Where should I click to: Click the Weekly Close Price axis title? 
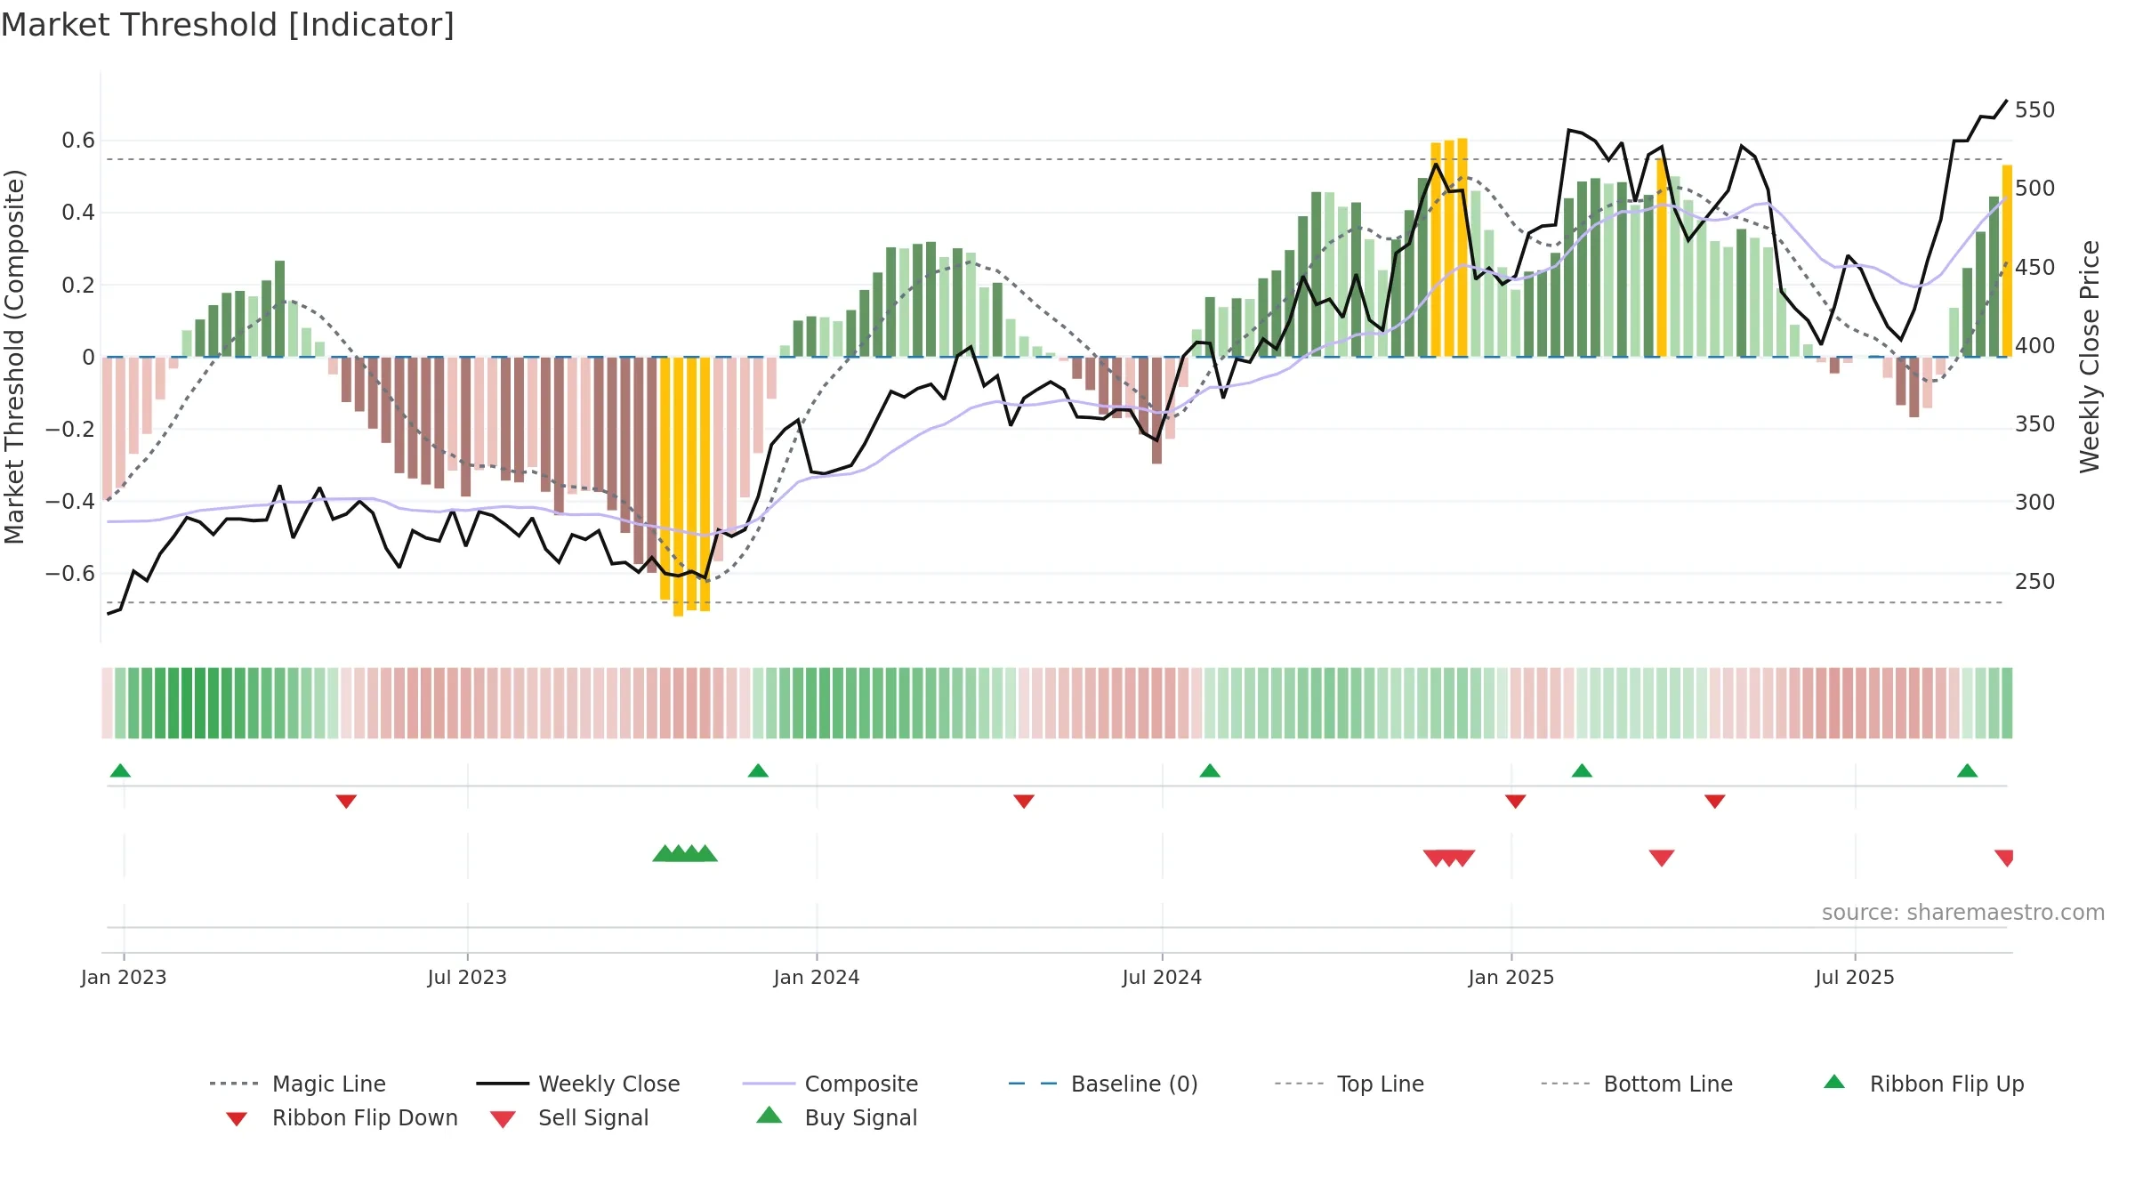pyautogui.click(x=2090, y=356)
